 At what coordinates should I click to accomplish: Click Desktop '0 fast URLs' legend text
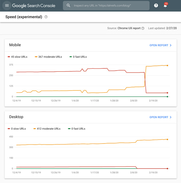point(78,129)
